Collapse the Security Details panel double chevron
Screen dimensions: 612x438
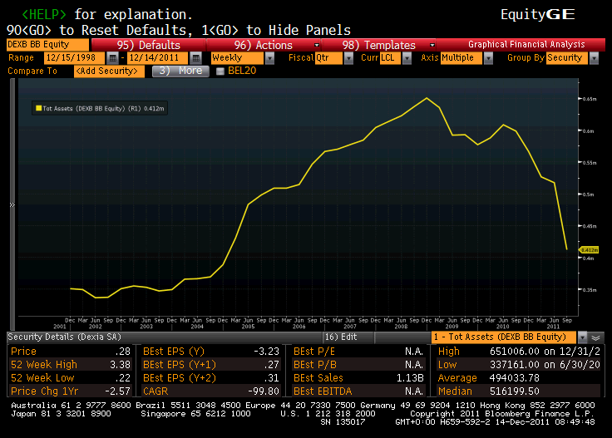coord(595,337)
